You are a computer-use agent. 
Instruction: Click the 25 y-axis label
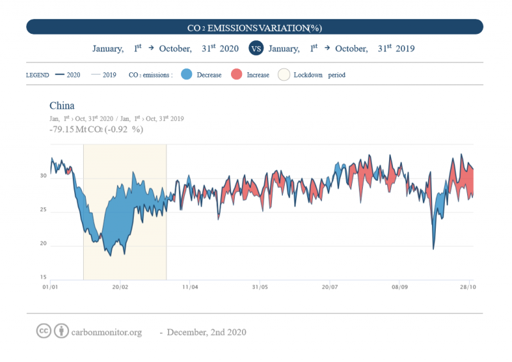click(x=44, y=210)
